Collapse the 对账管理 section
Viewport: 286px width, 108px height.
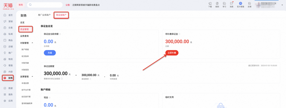click(x=32, y=43)
